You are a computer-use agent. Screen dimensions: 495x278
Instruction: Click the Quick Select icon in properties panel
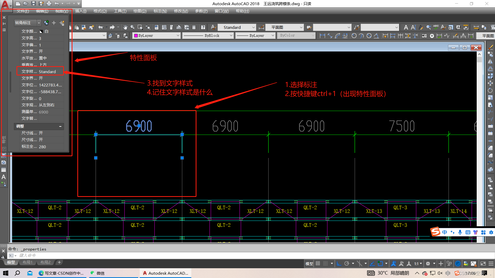(x=62, y=23)
